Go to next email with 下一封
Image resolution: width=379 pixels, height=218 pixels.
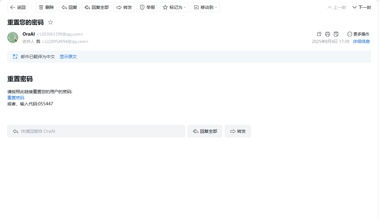pyautogui.click(x=362, y=7)
